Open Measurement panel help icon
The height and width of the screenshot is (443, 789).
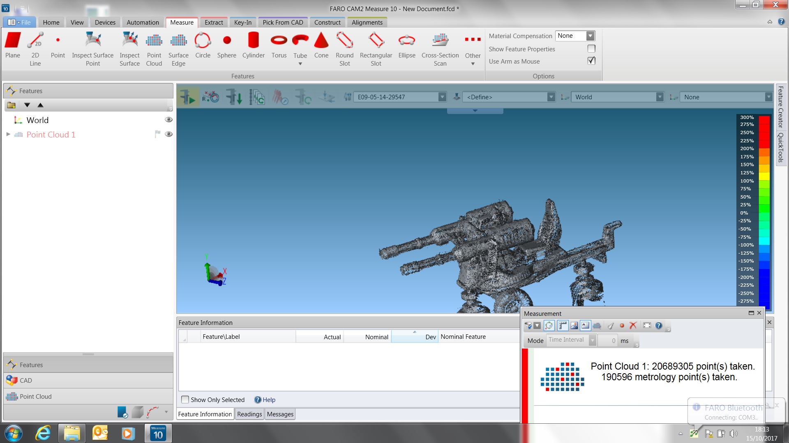(659, 326)
